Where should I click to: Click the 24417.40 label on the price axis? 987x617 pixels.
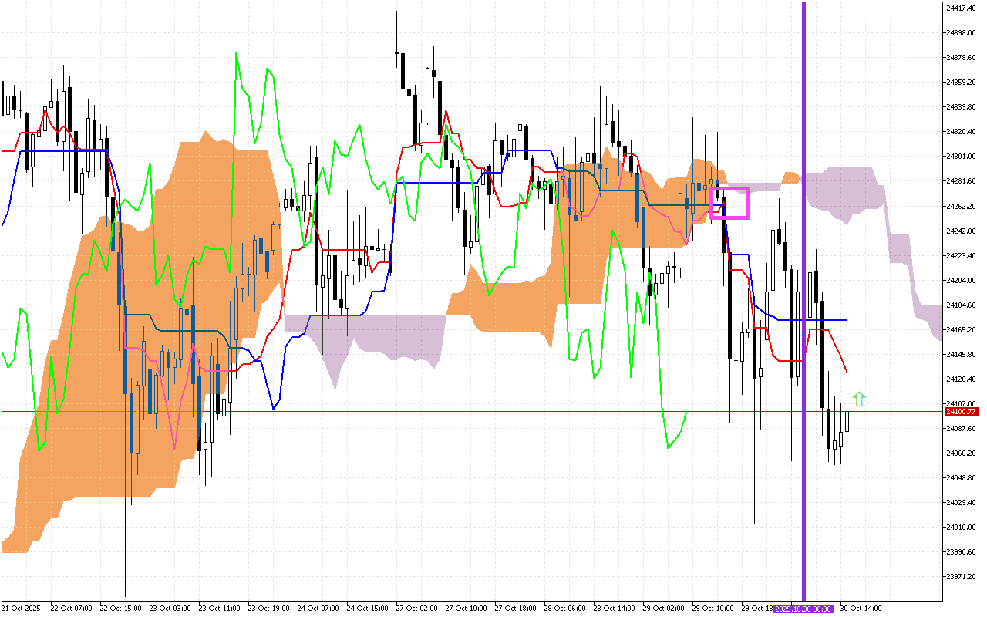[961, 8]
